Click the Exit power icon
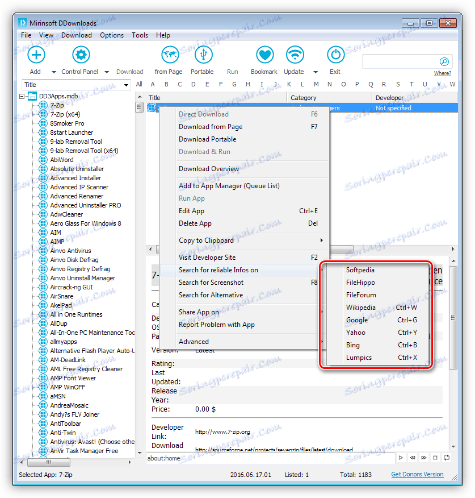475x498 pixels. 336,55
